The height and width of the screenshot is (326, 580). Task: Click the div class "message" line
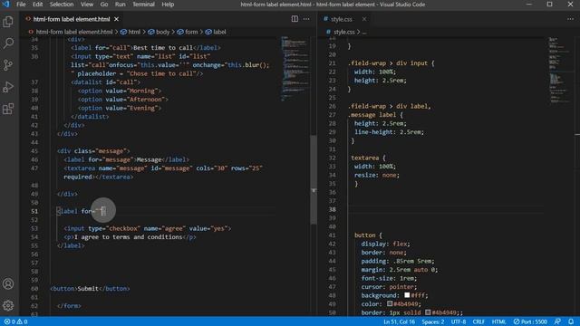pyautogui.click(x=93, y=151)
